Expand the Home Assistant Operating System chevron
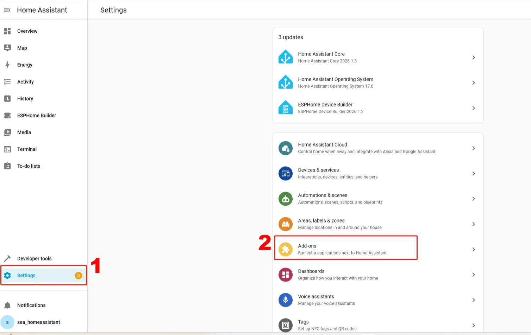 click(x=473, y=83)
